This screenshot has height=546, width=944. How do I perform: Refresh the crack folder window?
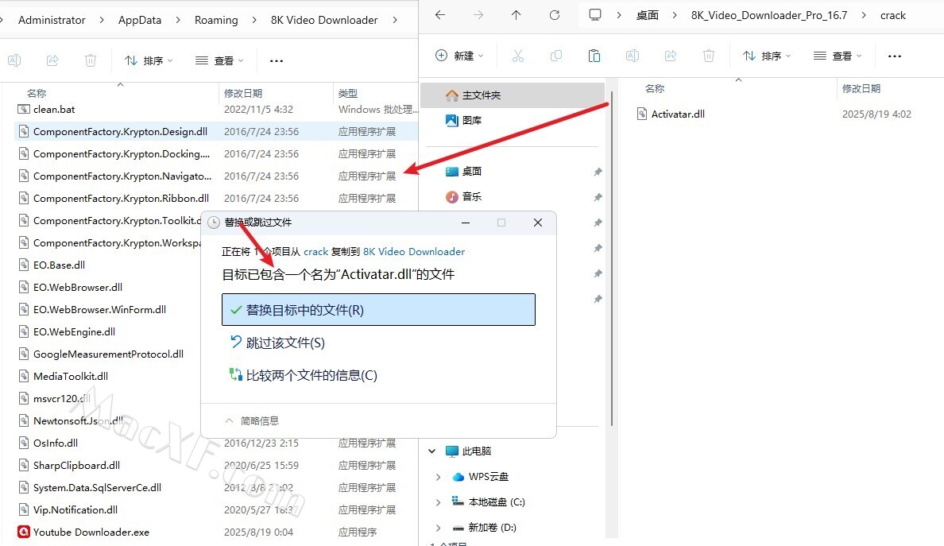click(555, 15)
